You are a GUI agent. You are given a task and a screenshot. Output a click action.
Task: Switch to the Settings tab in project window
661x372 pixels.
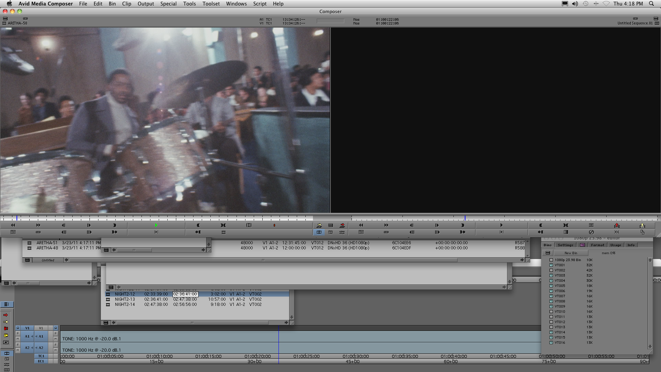pos(565,245)
